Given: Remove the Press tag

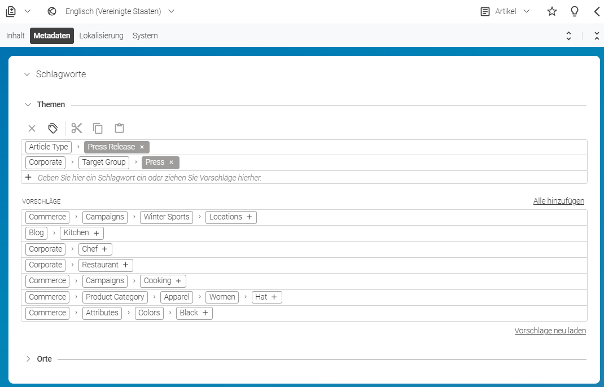Looking at the screenshot, I should [172, 162].
